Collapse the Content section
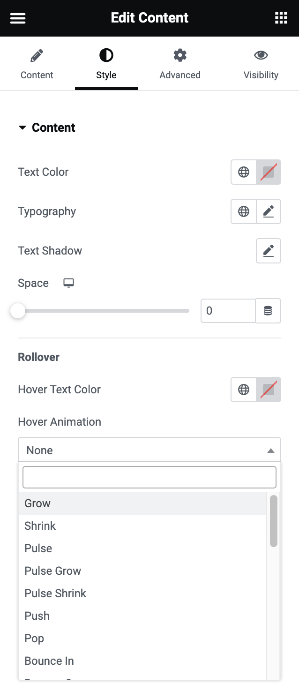This screenshot has width=299, height=691. point(46,128)
